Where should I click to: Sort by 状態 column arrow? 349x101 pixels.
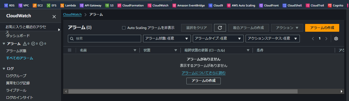coord(176,50)
